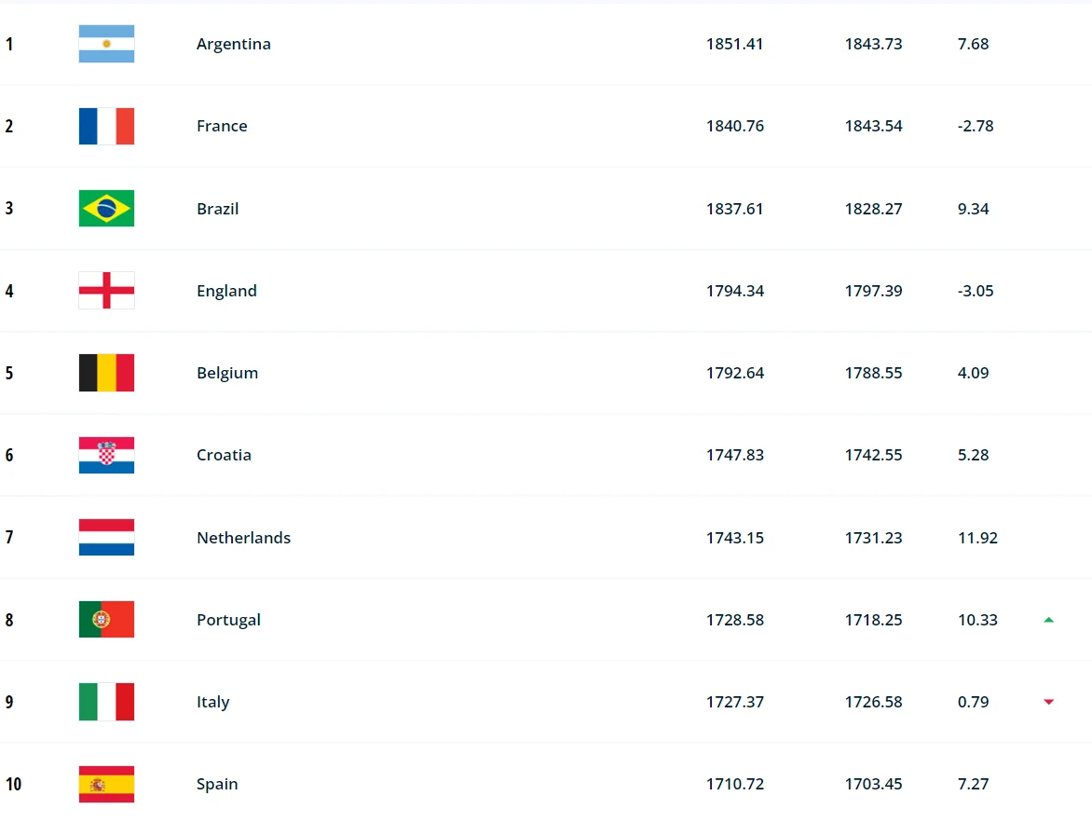Click the Spain flag icon
Screen dimensions: 1092x823
tap(106, 784)
